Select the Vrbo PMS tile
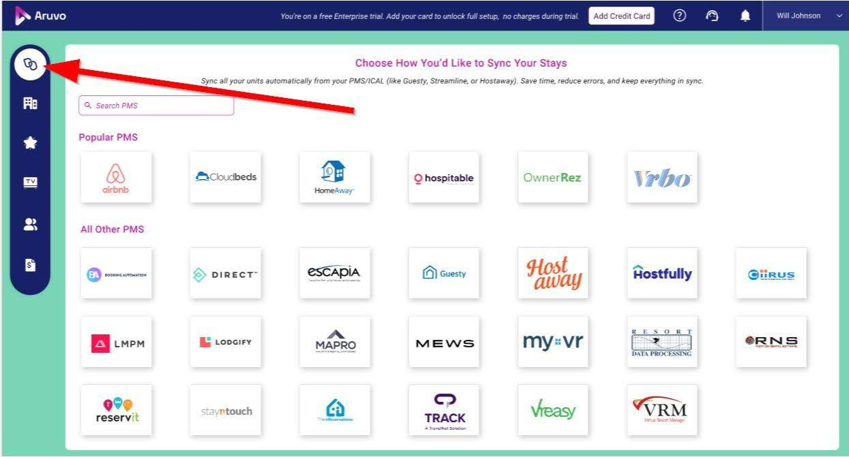This screenshot has height=457, width=849. click(662, 177)
